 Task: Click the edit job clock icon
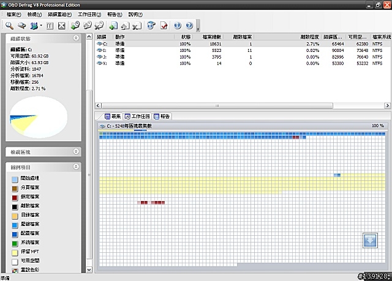point(87,26)
